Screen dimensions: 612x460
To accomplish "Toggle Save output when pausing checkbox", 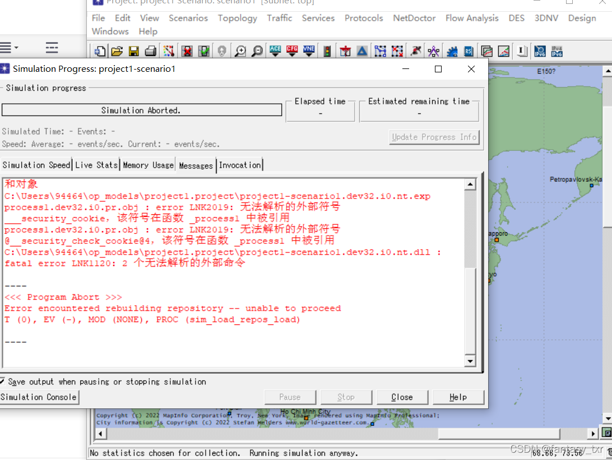I will [x=2, y=381].
